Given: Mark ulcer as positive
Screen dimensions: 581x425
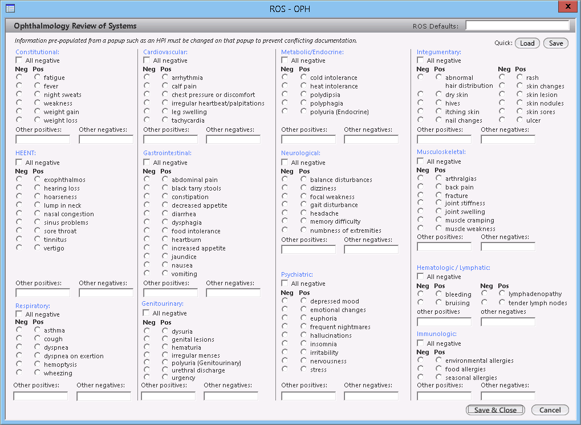Looking at the screenshot, I should point(519,120).
